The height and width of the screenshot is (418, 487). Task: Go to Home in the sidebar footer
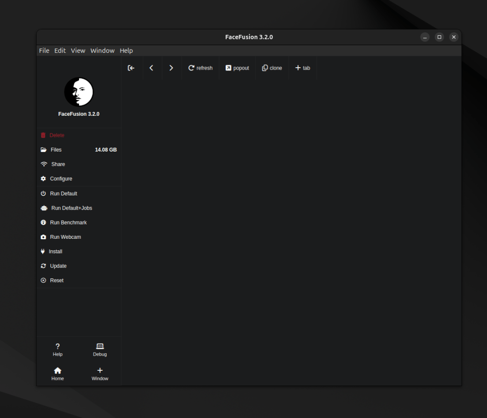[x=58, y=374]
